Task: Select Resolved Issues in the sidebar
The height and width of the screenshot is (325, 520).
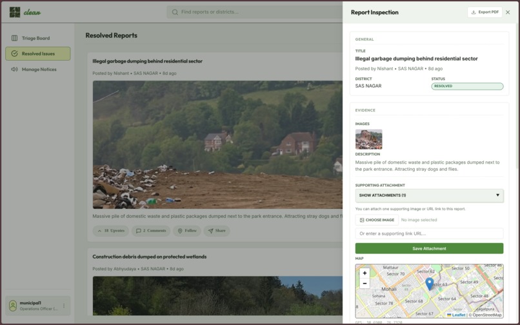Action: (x=38, y=54)
